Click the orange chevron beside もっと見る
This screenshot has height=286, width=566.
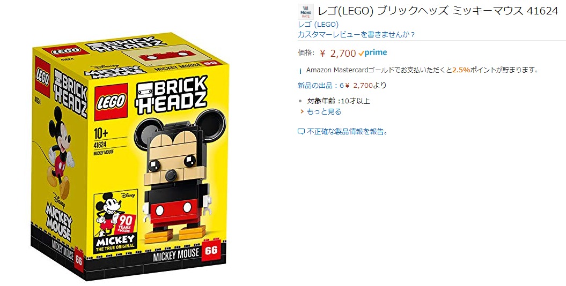(x=302, y=111)
